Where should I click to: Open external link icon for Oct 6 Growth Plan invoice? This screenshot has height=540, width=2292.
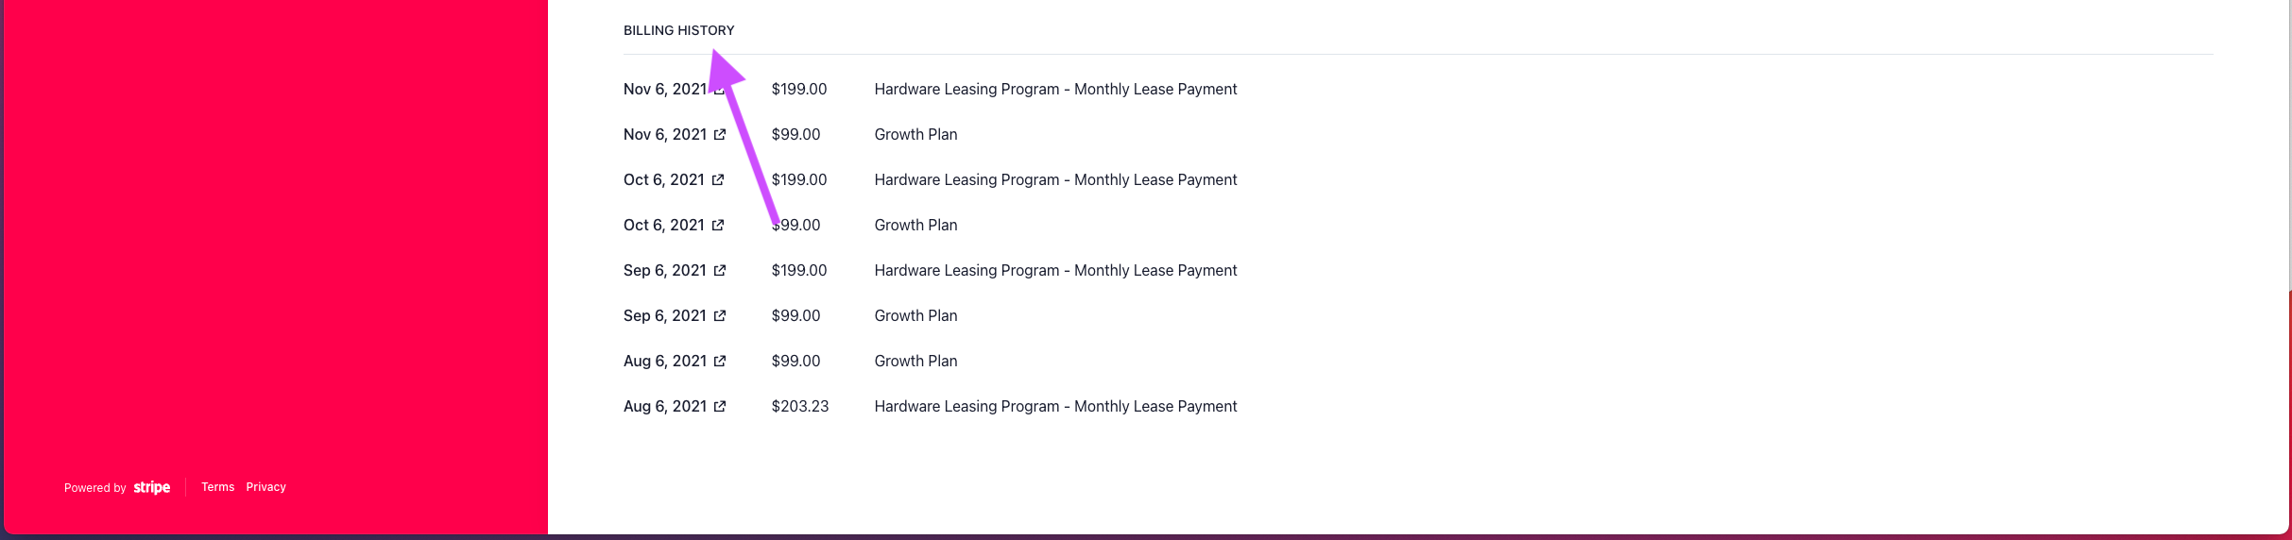point(718,225)
